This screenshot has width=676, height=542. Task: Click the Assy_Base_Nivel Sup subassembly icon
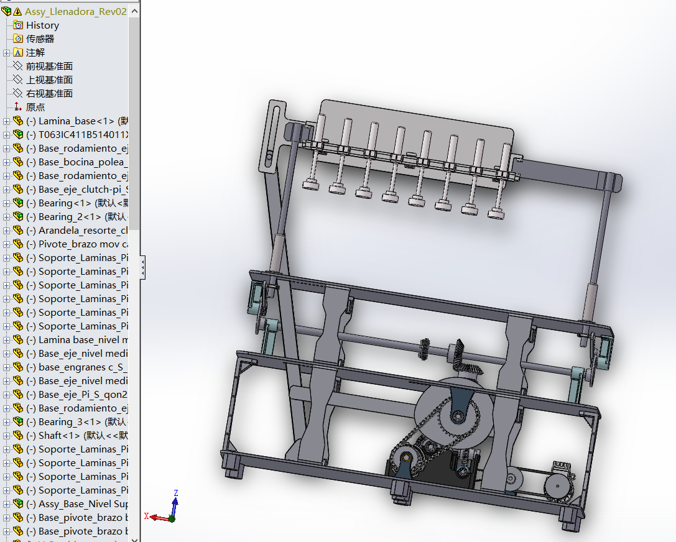click(18, 504)
